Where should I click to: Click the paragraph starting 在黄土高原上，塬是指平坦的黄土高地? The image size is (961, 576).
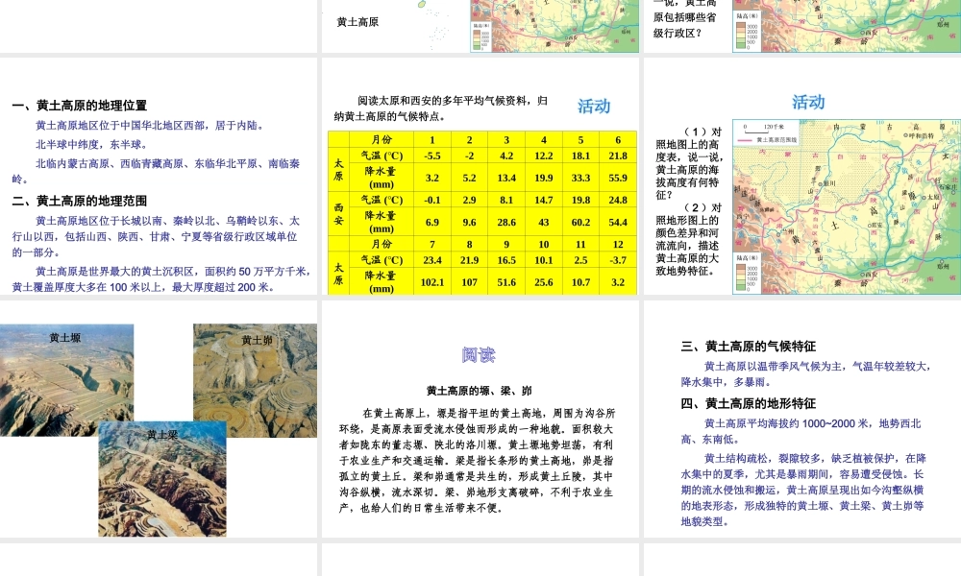tap(478, 460)
